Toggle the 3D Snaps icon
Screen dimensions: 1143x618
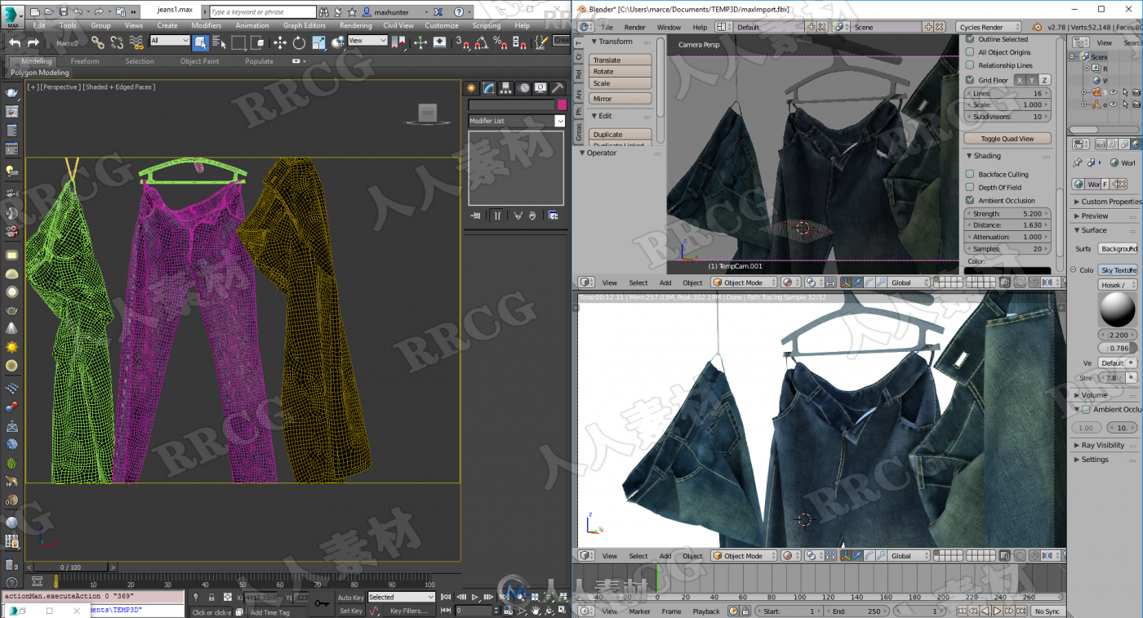(x=462, y=42)
